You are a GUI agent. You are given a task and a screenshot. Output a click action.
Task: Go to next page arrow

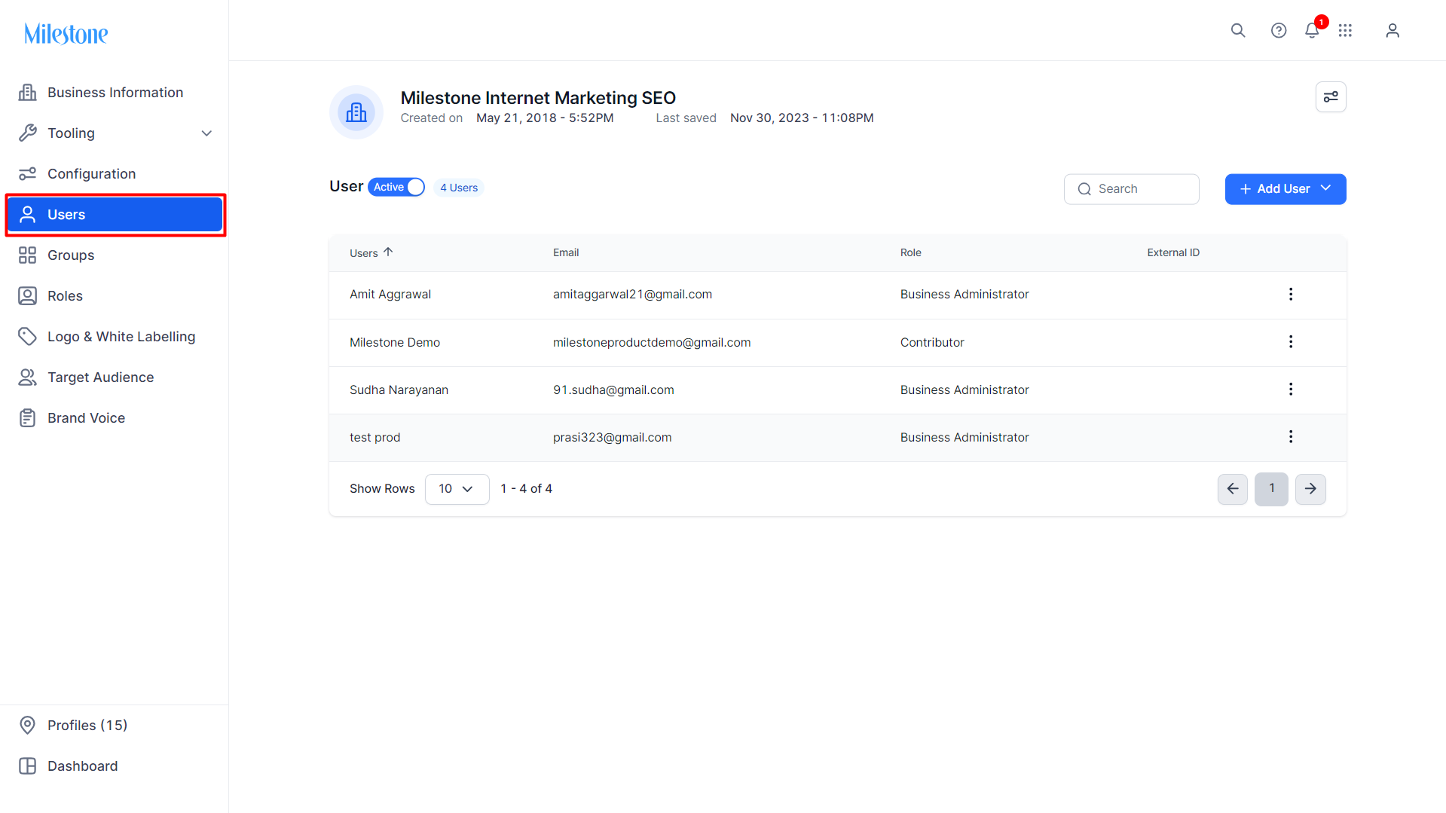pyautogui.click(x=1310, y=489)
